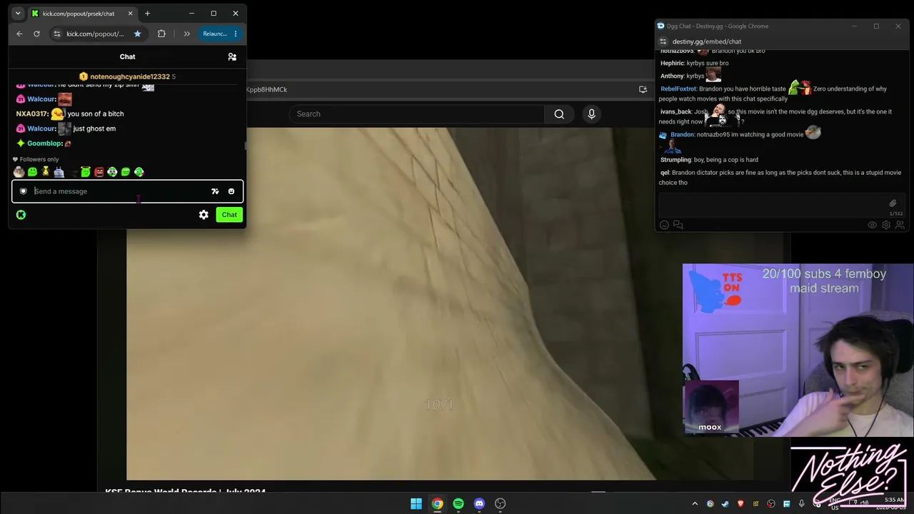Open Discord from the taskbar

[x=479, y=504]
